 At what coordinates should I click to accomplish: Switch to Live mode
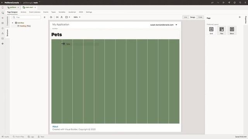(x=185, y=17)
